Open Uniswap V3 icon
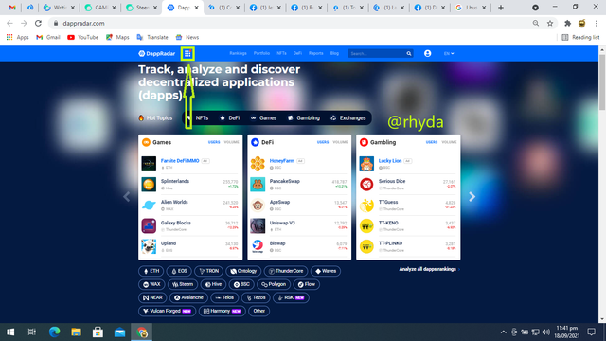This screenshot has width=606, height=341. pos(258,225)
